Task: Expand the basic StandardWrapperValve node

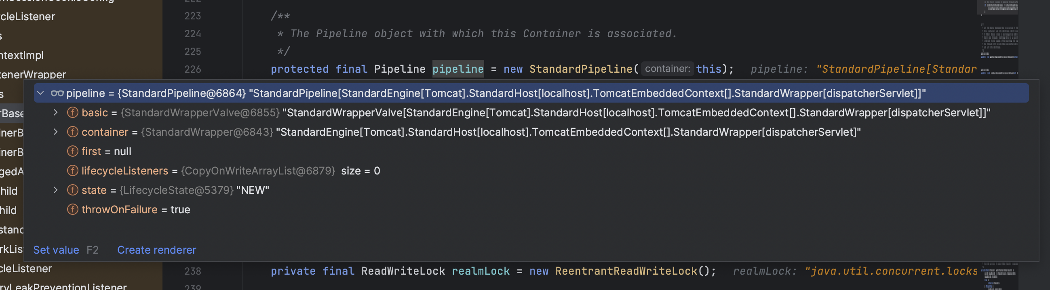Action: [55, 112]
